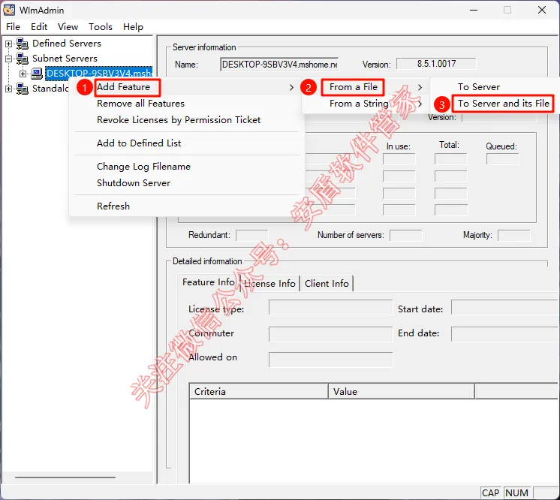560x500 pixels.
Task: Choose Shutdown Server
Action: pos(134,183)
